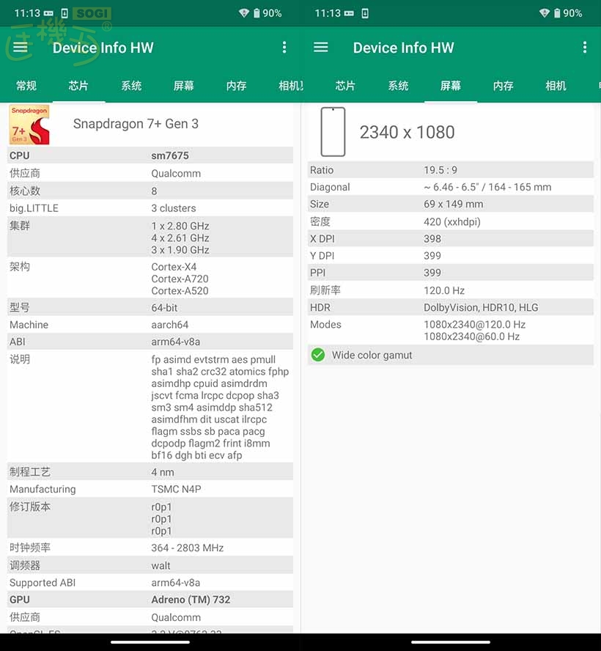The width and height of the screenshot is (601, 651).
Task: Tap the phone outline display icon
Action: tap(333, 132)
